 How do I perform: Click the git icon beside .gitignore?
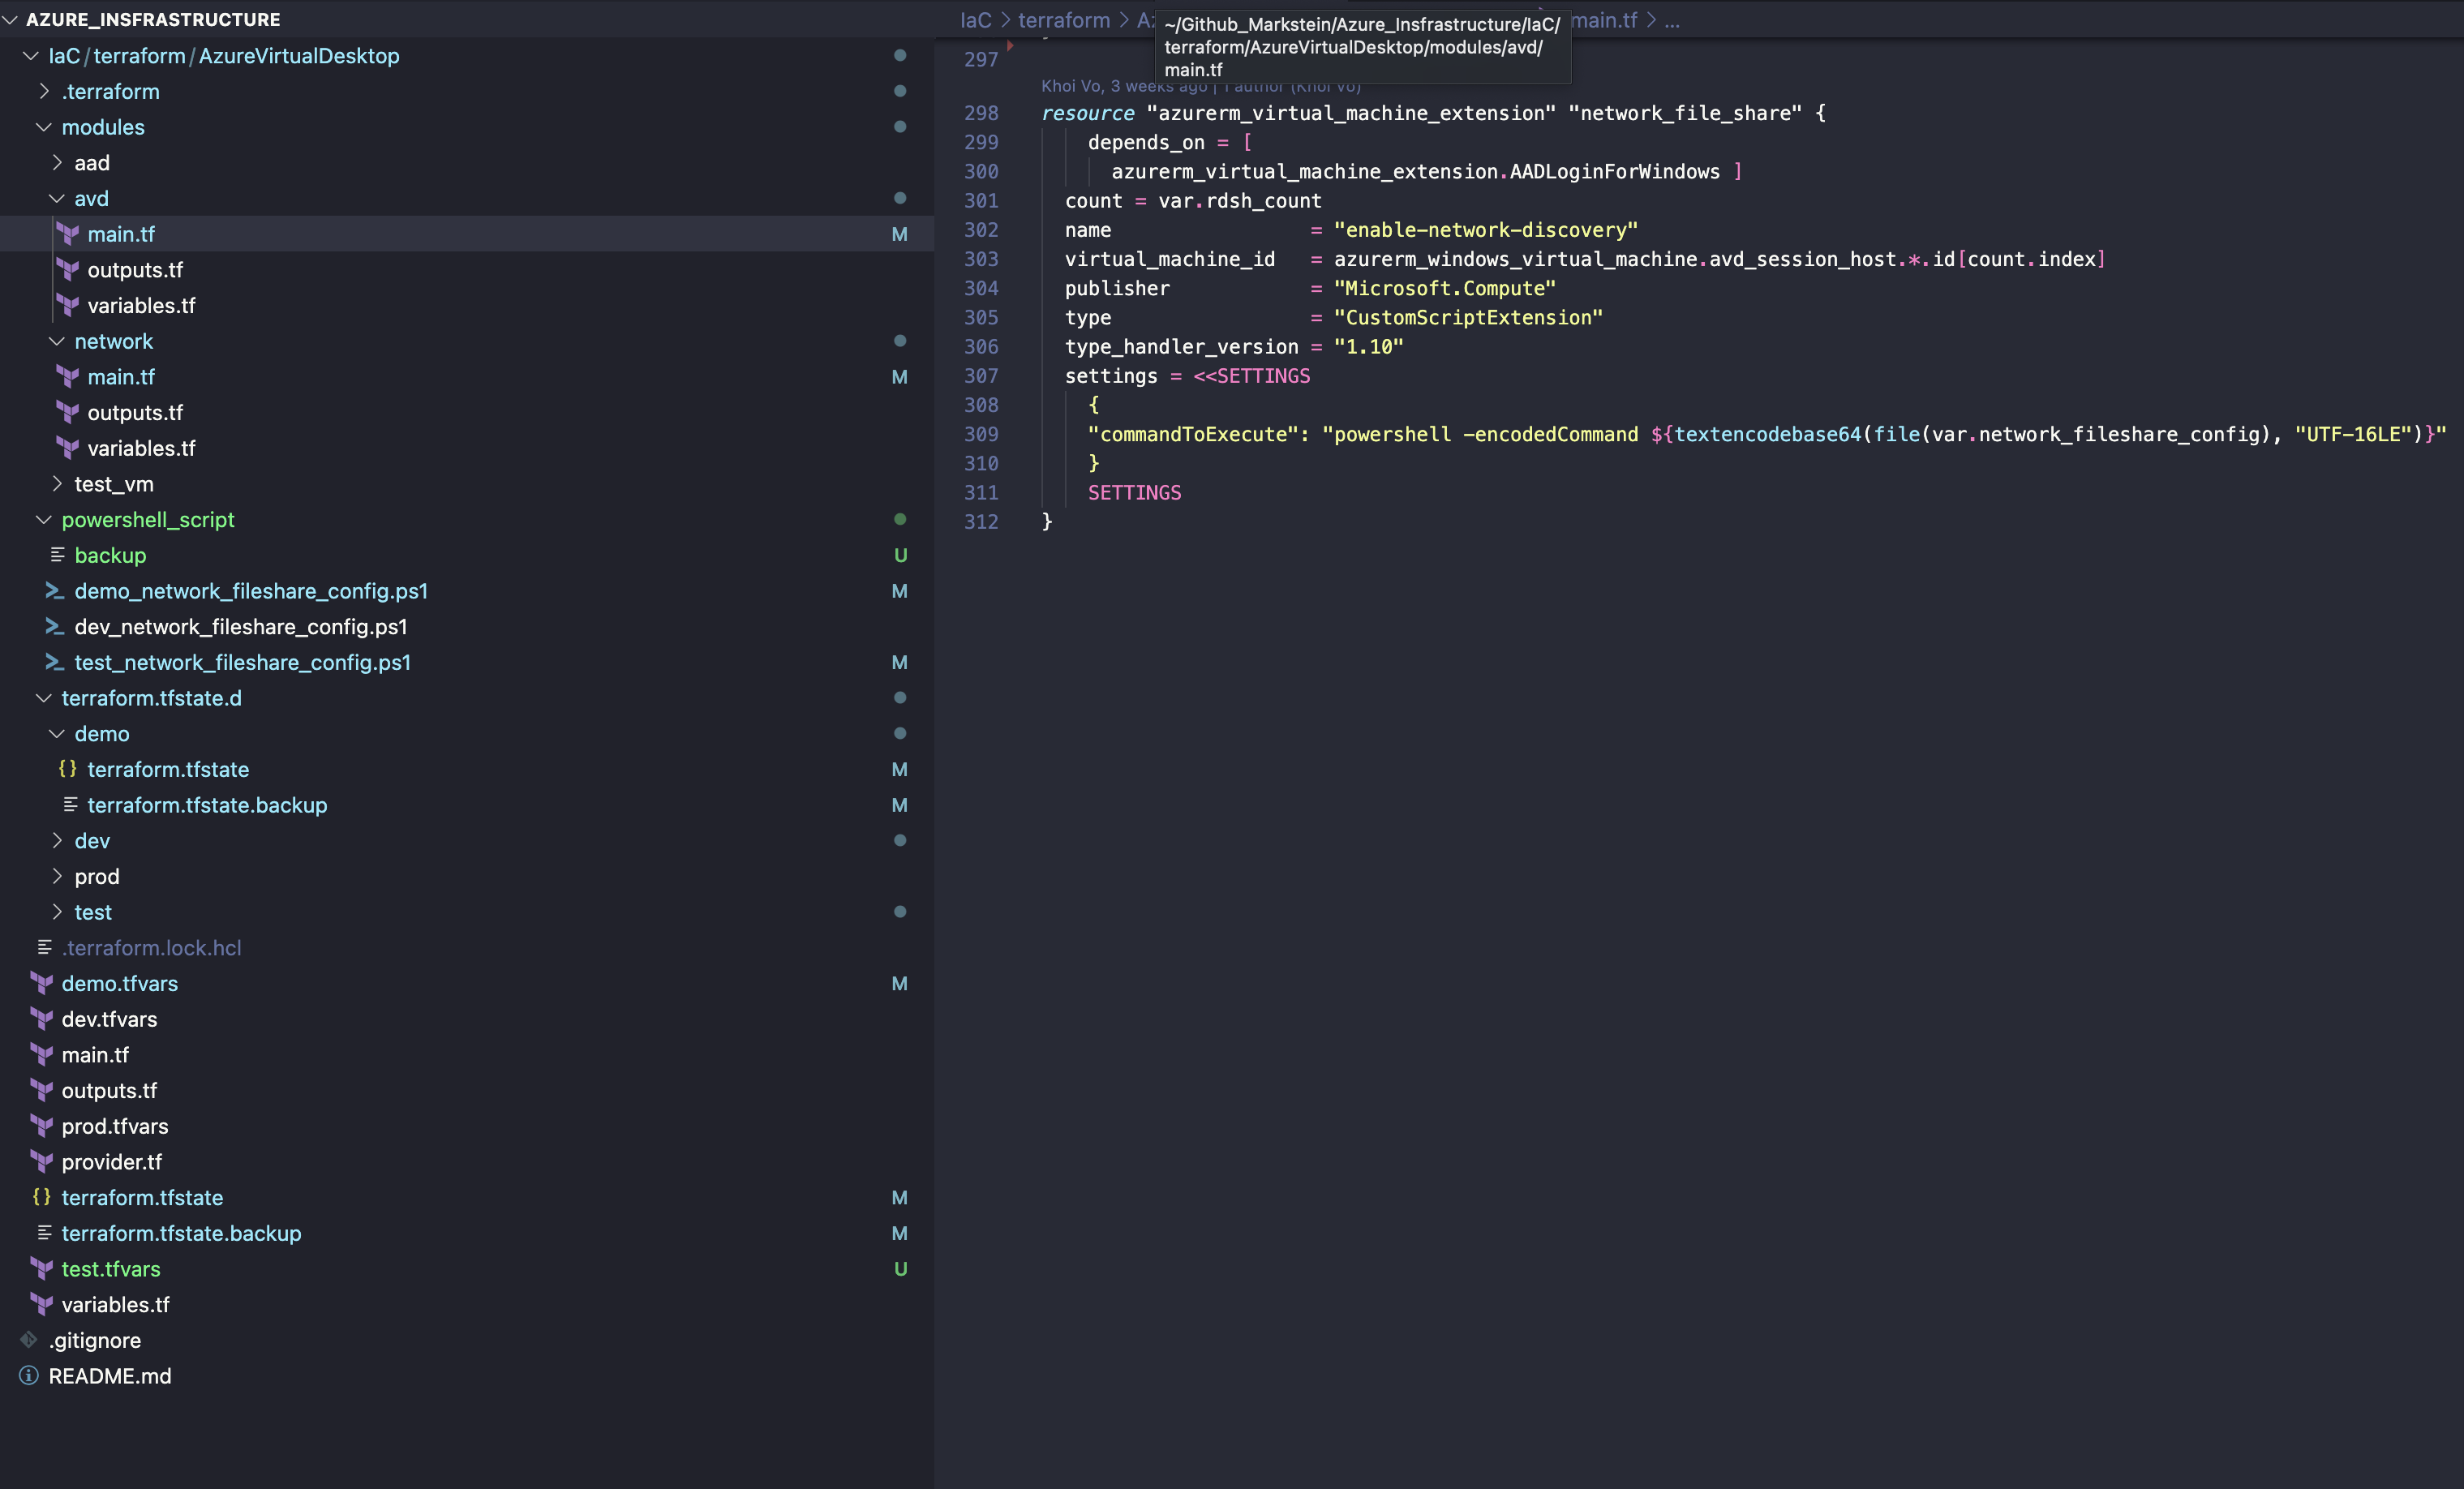(29, 1340)
